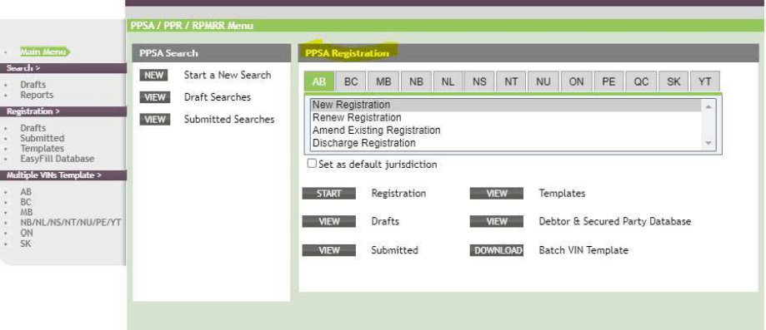The height and width of the screenshot is (330, 766).
Task: Click the listbox scroll up arrow
Action: (x=708, y=106)
